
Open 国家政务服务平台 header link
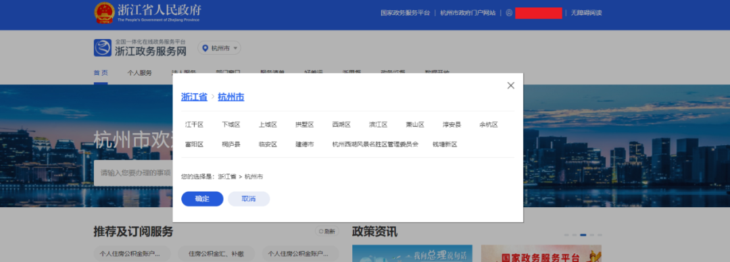[405, 13]
